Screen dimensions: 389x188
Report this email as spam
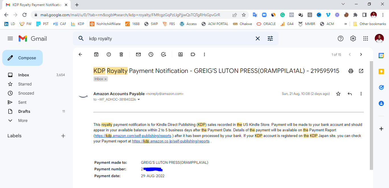pyautogui.click(x=109, y=54)
